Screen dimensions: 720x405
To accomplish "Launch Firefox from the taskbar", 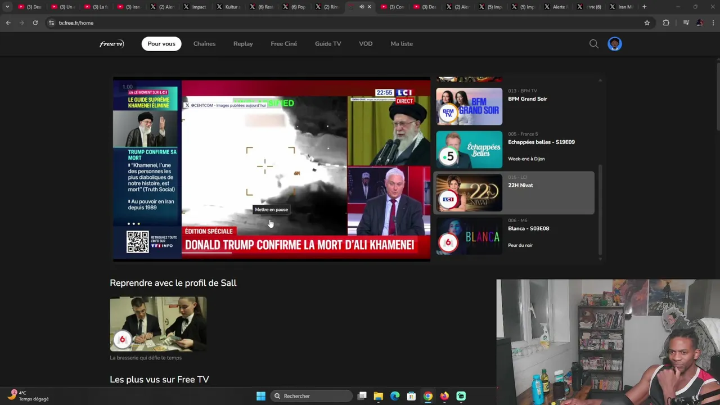I will tap(444, 396).
